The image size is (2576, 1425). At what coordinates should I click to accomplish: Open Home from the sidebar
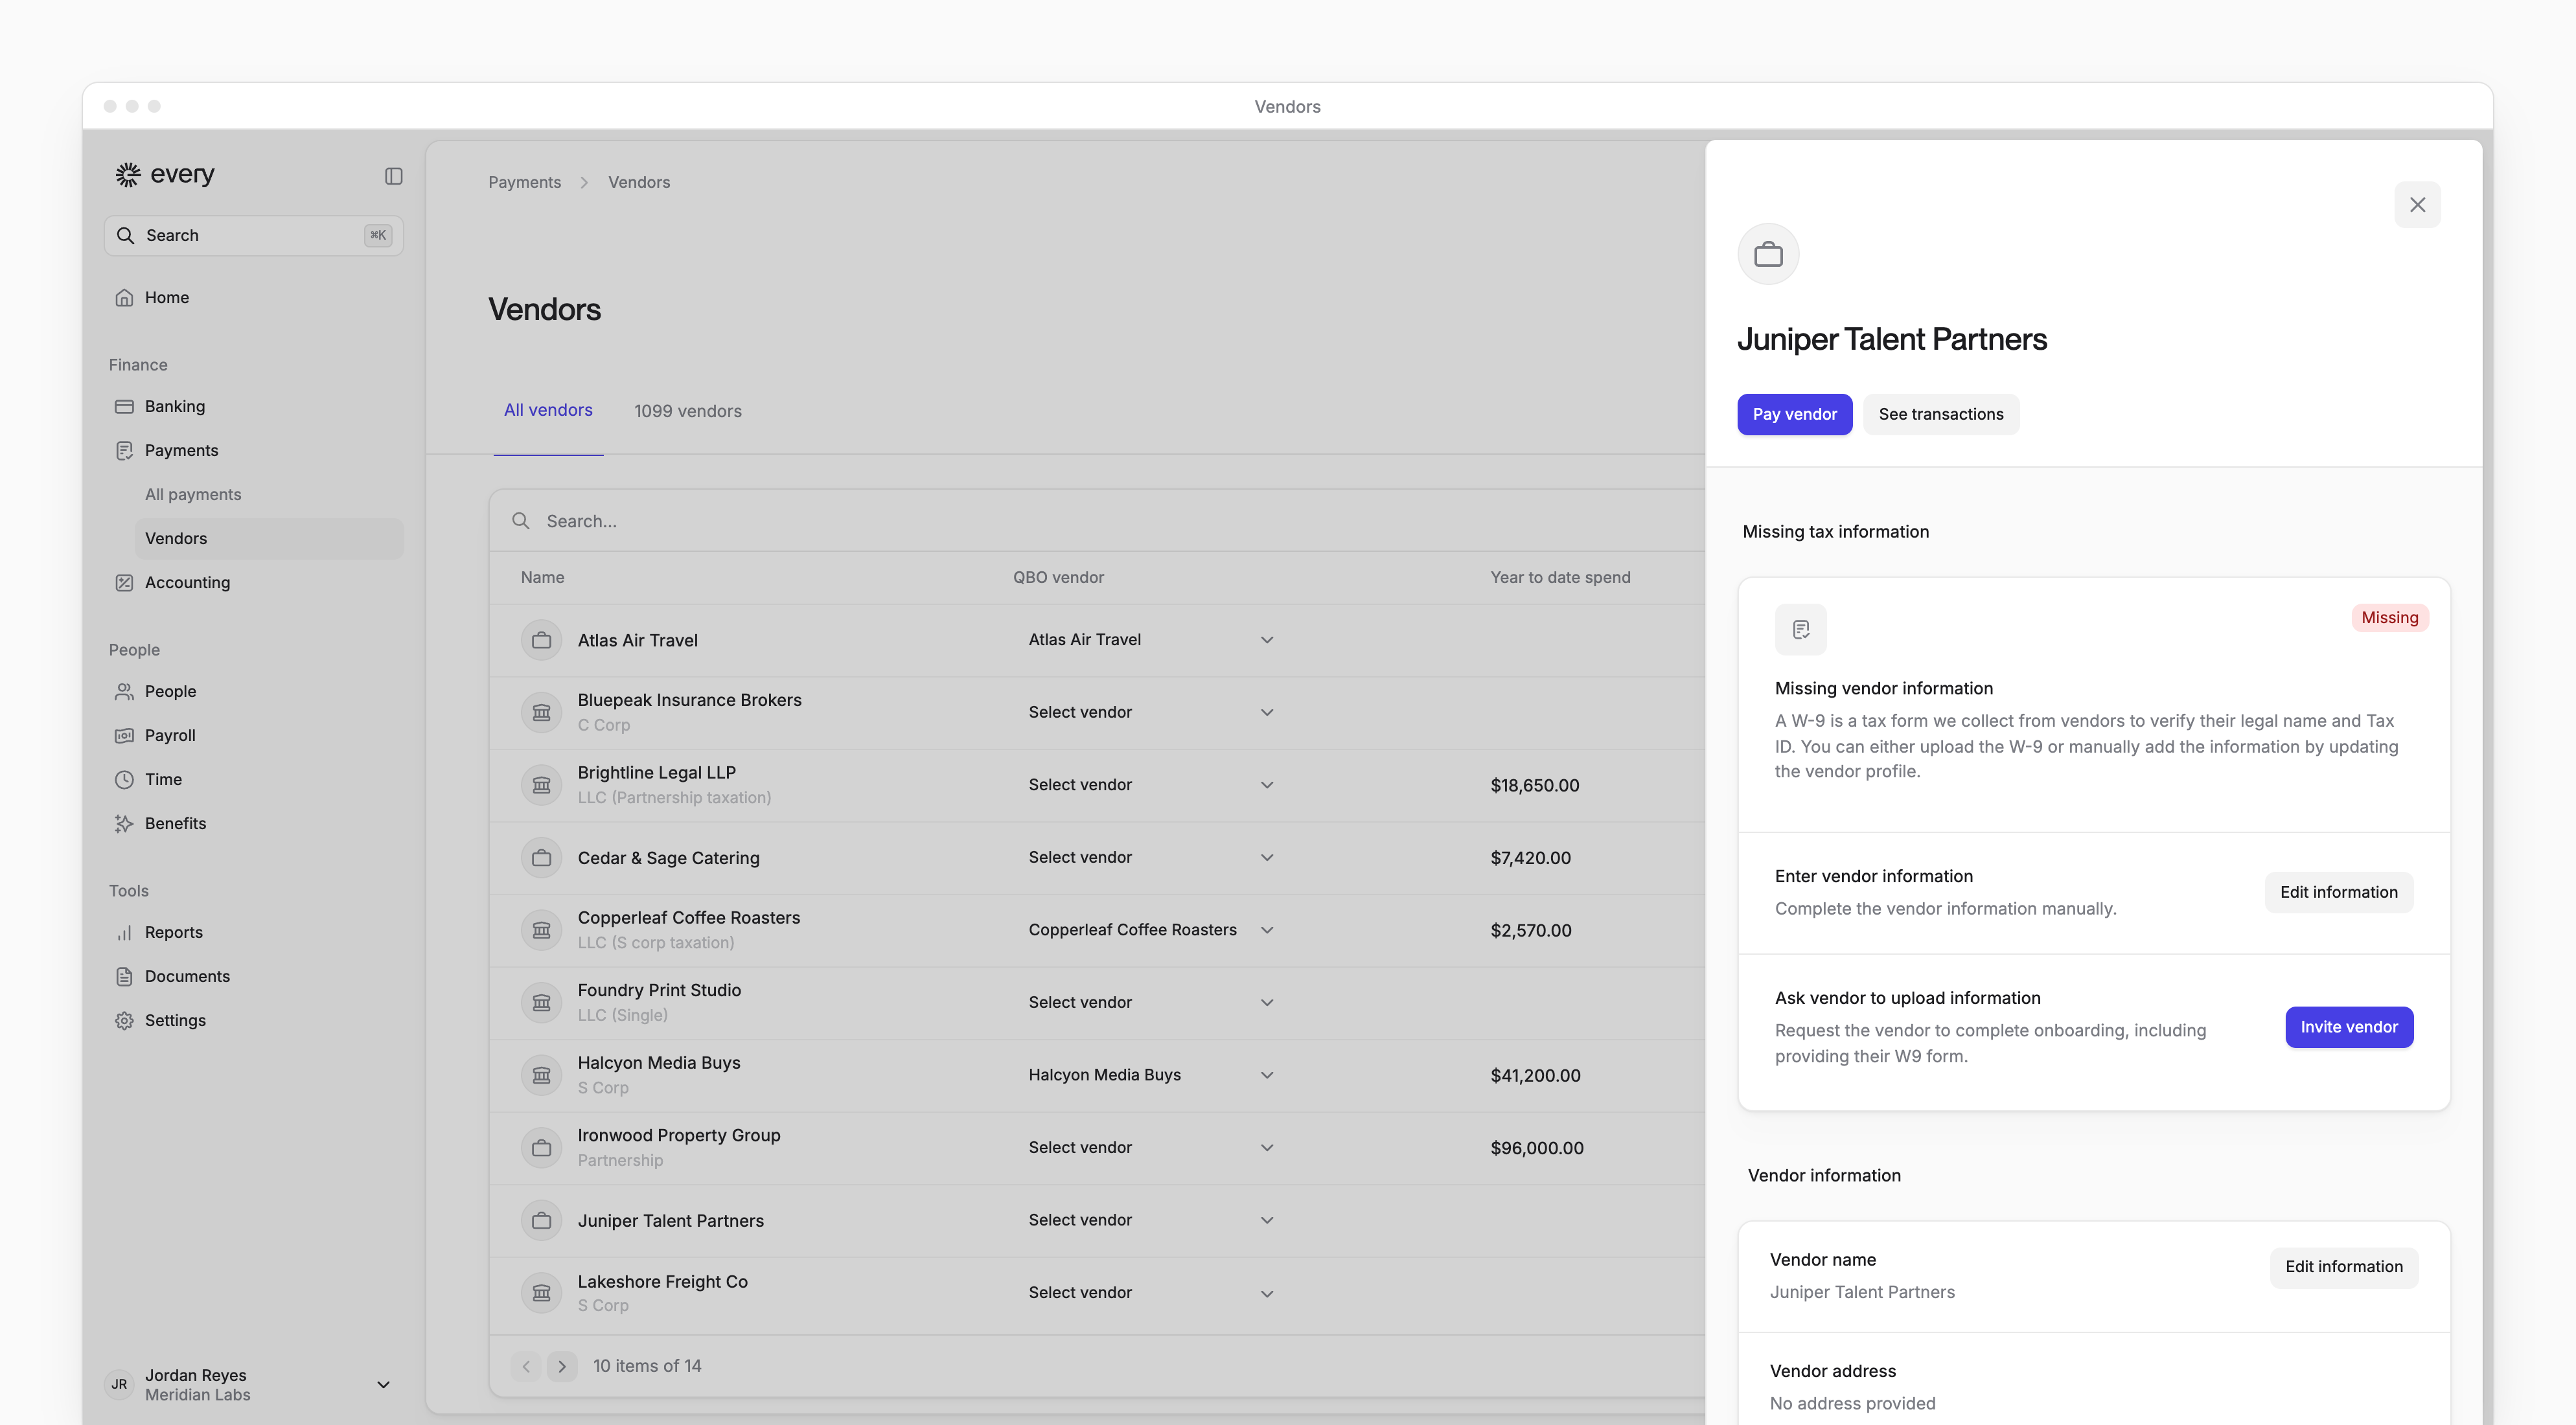tap(254, 297)
